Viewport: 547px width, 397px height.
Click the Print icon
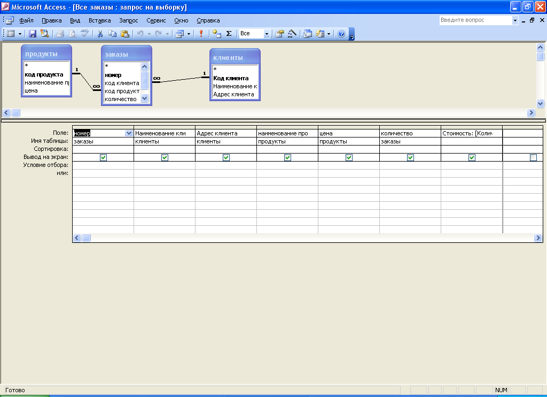point(60,34)
